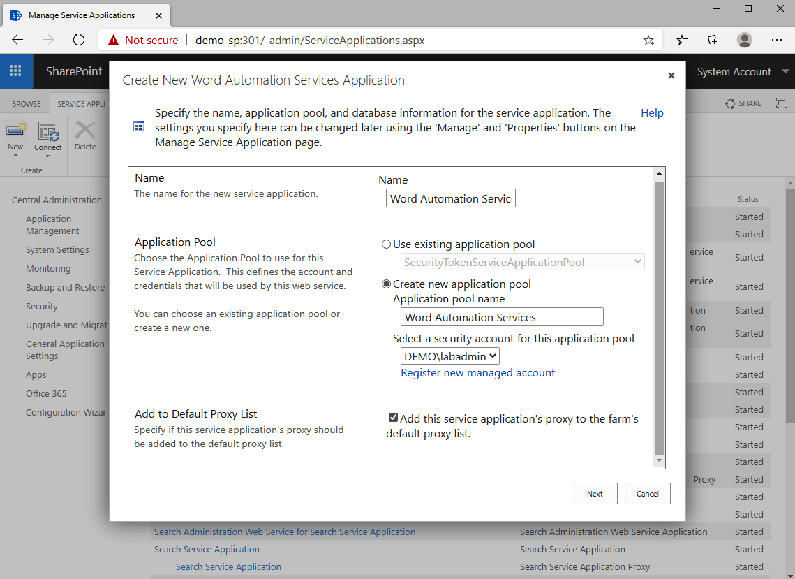Image resolution: width=795 pixels, height=579 pixels.
Task: Open Central Administration in the left navigation
Action: point(57,200)
